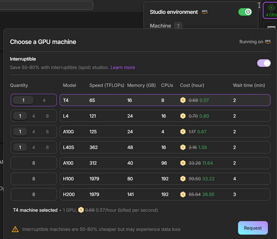Image resolution: width=277 pixels, height=239 pixels.
Task: Select quantity 8 for L4 GPU
Action: point(47,116)
